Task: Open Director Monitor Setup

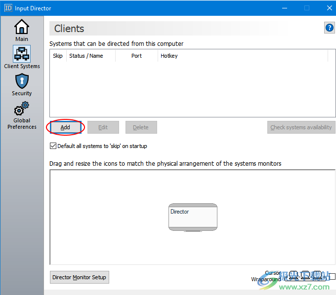Action: click(79, 277)
